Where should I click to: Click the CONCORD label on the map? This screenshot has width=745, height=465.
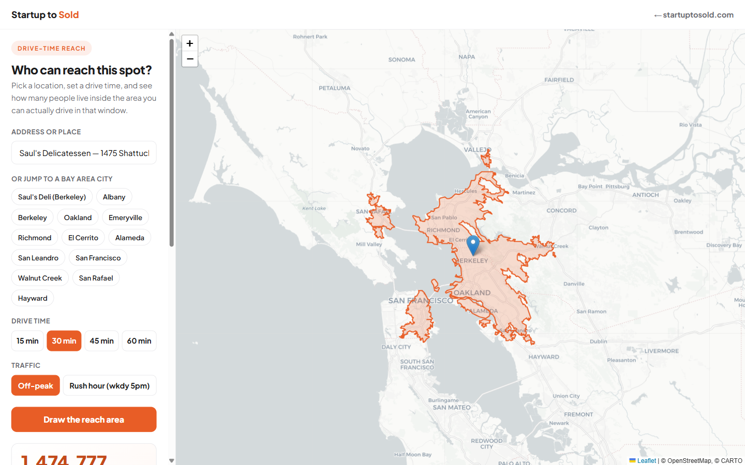561,211
